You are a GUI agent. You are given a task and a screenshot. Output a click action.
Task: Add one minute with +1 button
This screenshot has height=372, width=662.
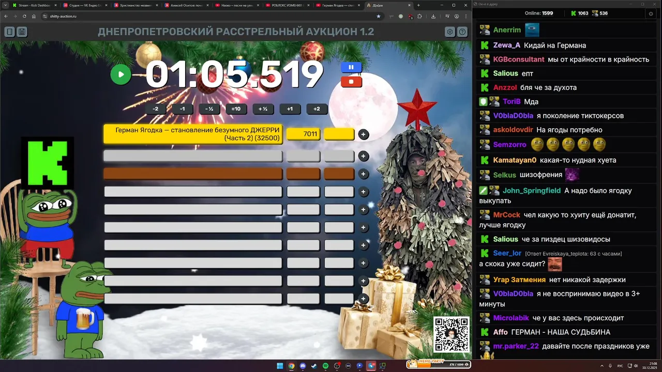click(290, 109)
